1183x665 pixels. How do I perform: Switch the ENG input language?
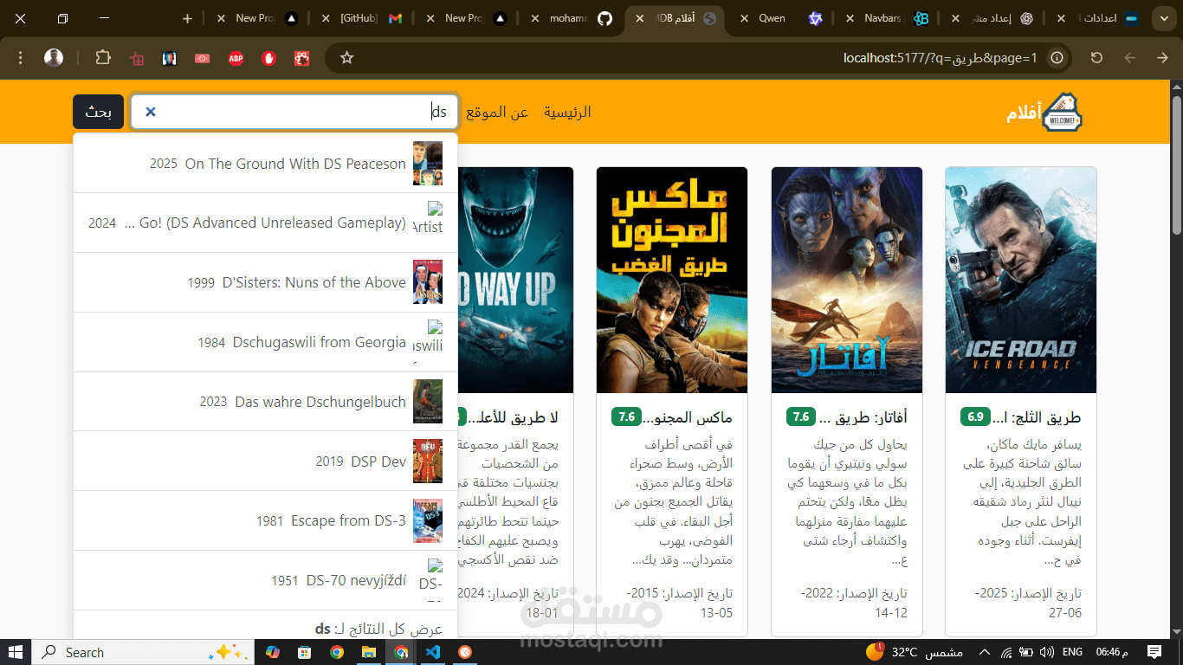(1072, 652)
